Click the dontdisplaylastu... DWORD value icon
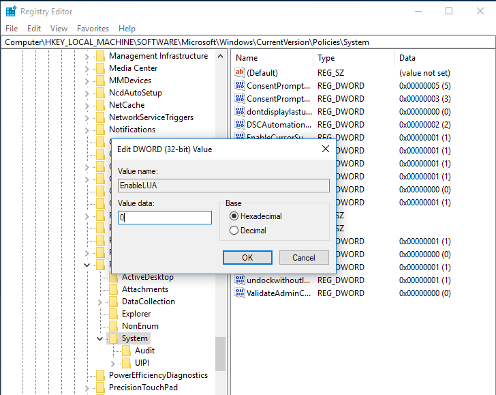496x395 pixels. tap(239, 111)
